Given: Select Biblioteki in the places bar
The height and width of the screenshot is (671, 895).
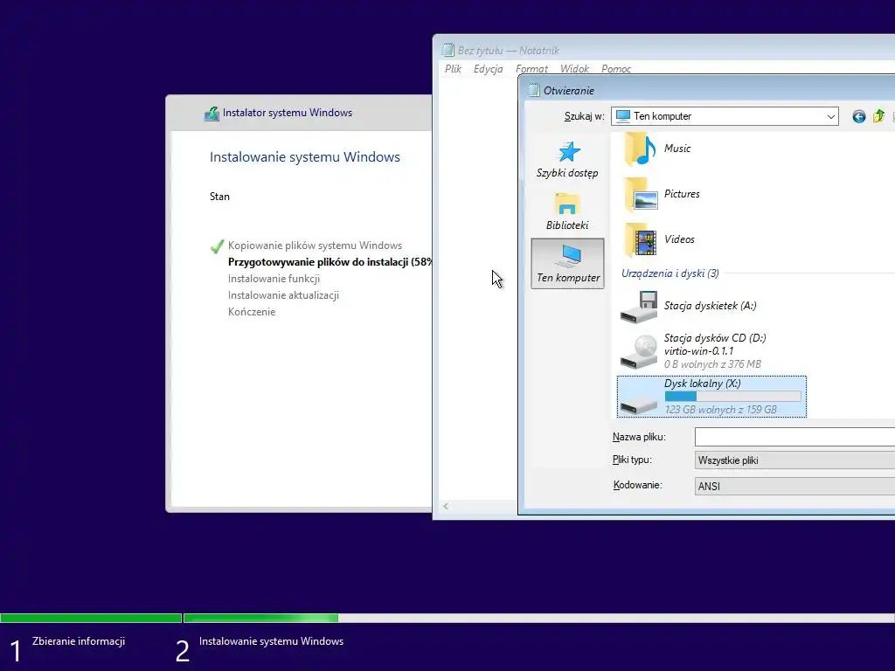Looking at the screenshot, I should 567,211.
